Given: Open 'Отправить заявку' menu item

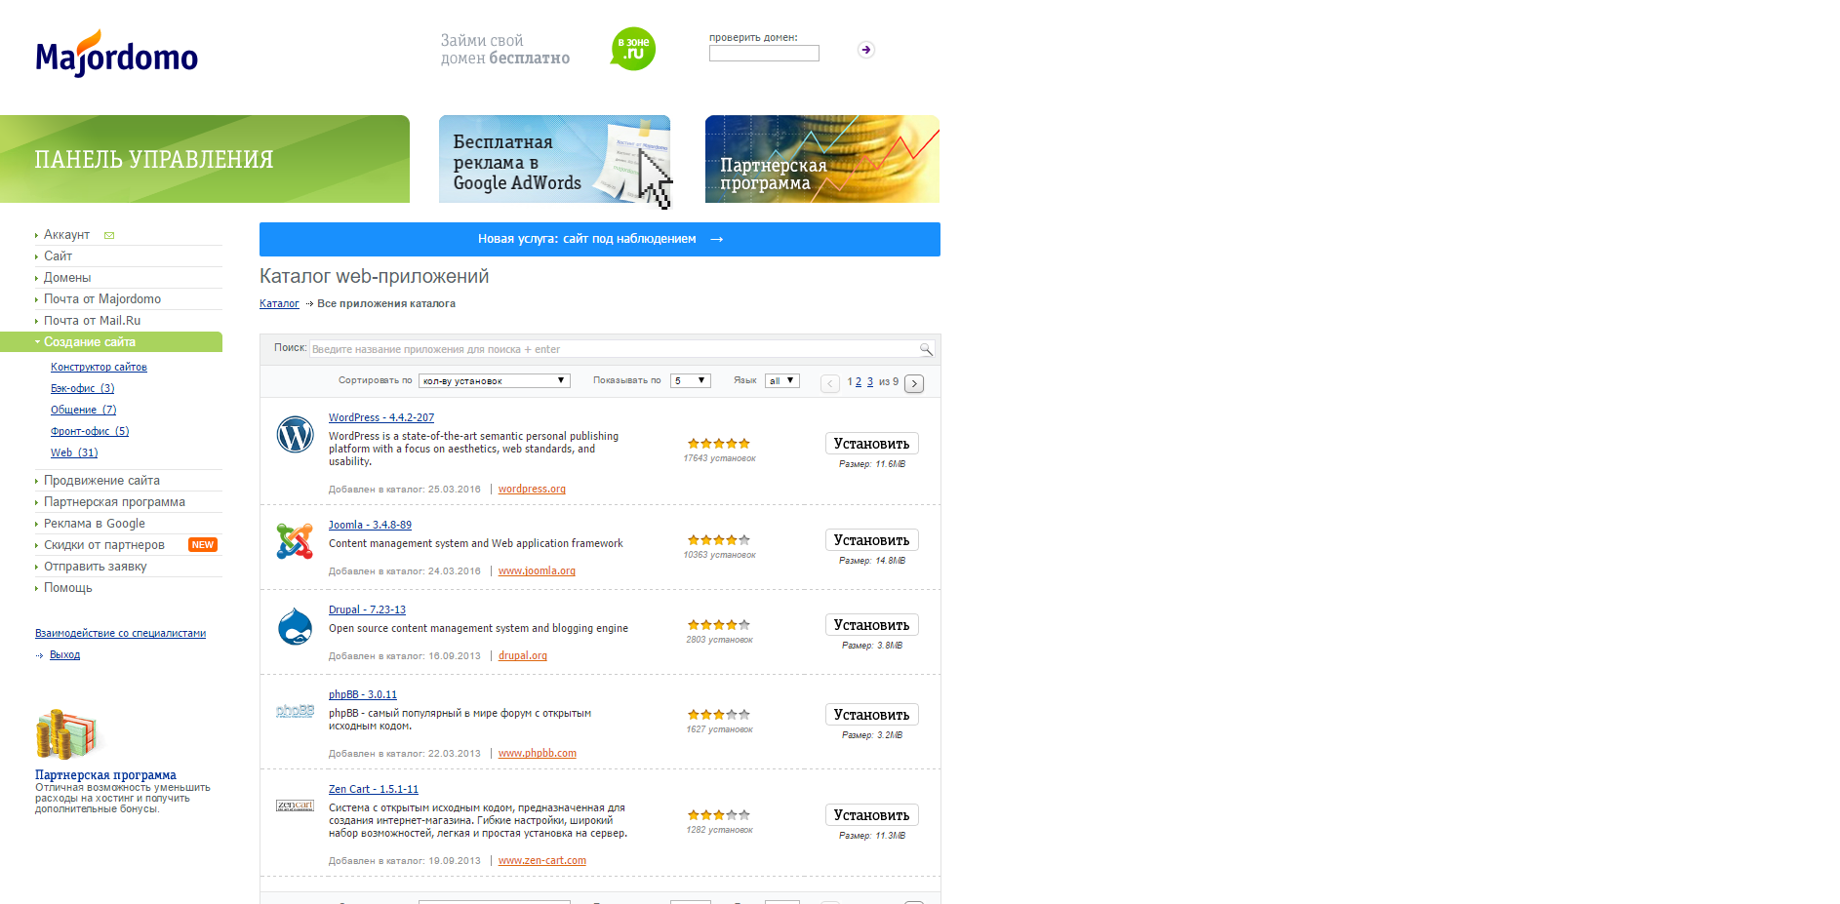Looking at the screenshot, I should [x=96, y=567].
